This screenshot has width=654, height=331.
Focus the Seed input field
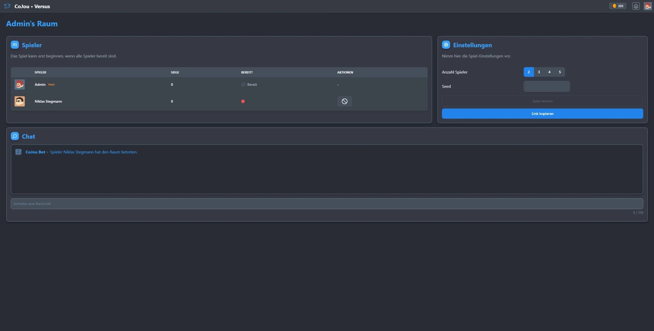547,86
